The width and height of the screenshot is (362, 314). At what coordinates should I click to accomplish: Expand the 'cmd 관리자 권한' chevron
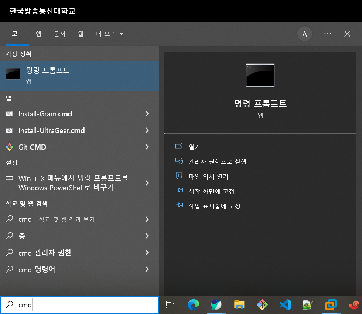[x=147, y=253]
